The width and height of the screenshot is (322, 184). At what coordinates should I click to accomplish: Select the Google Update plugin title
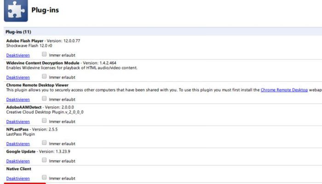pyautogui.click(x=21, y=151)
